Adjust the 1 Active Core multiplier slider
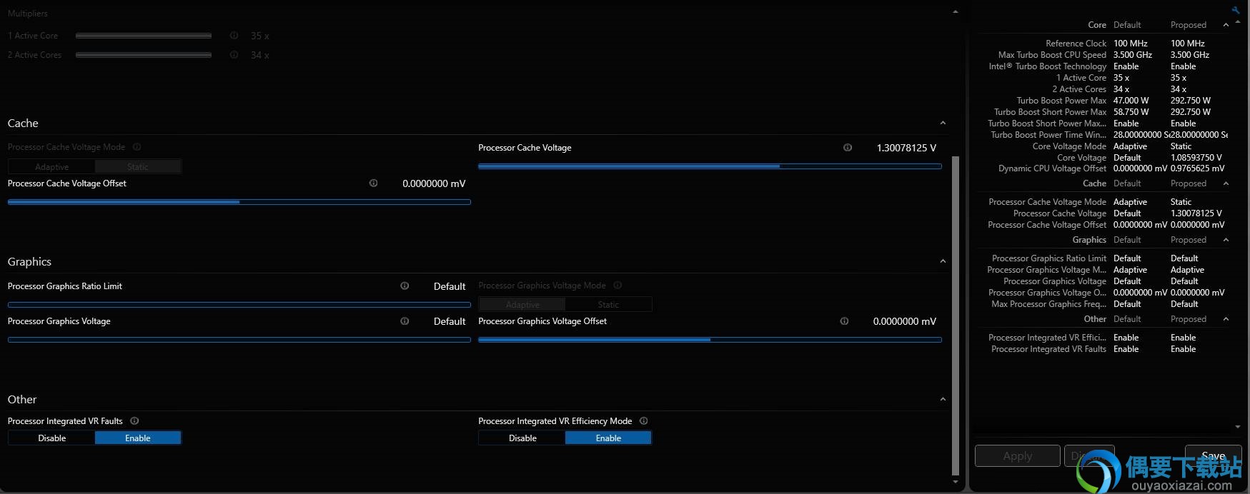1250x494 pixels. point(144,36)
